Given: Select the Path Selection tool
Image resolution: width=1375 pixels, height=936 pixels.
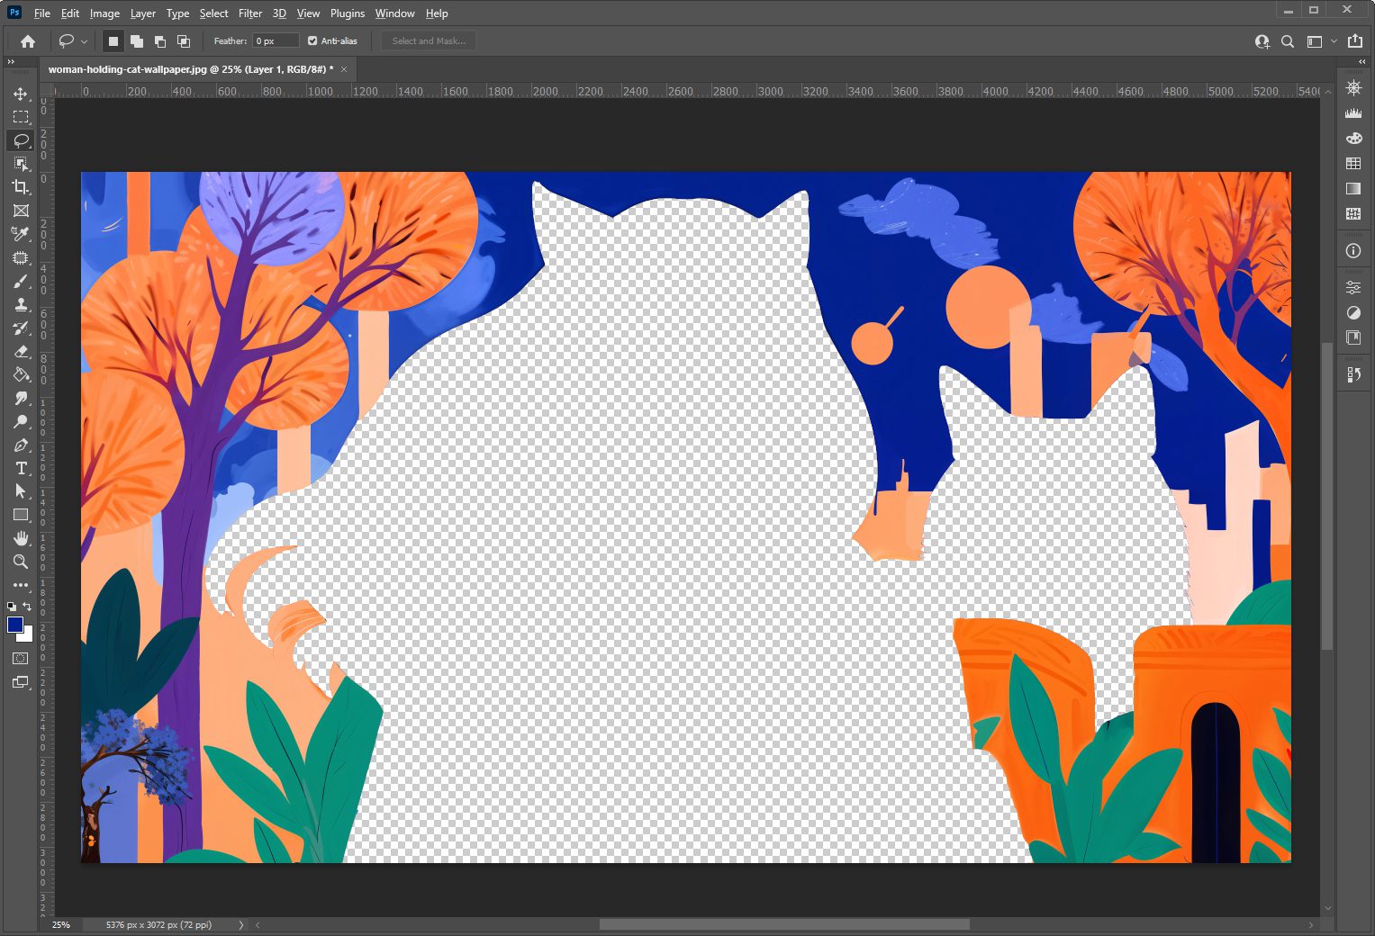Looking at the screenshot, I should [21, 491].
